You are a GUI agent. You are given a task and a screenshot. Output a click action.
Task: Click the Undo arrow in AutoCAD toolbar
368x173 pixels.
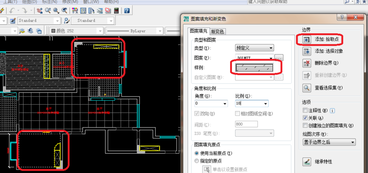coord(12,10)
